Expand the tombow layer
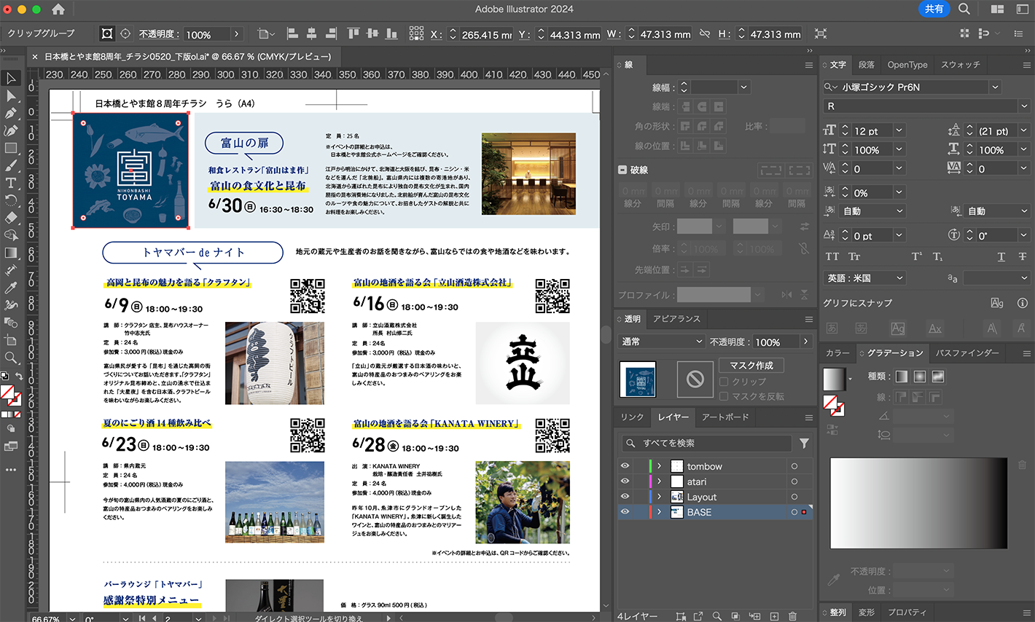Viewport: 1035px width, 622px height. click(660, 466)
